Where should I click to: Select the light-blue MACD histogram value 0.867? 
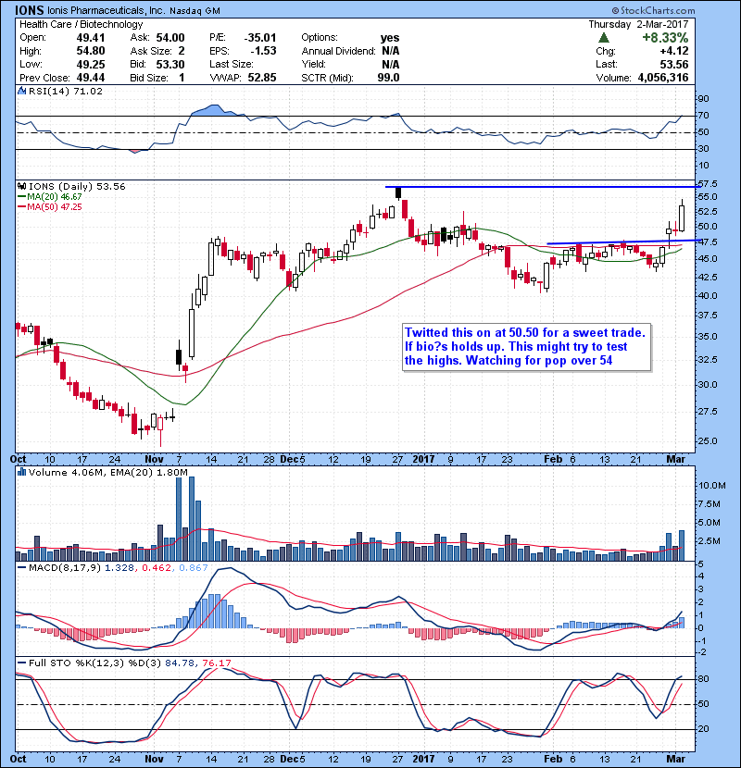click(x=194, y=568)
